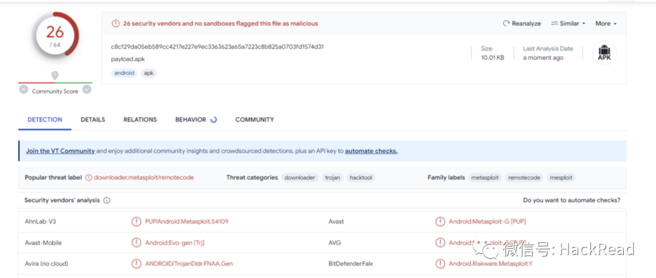Click alert icon in Avast-Mobile row
656x278 pixels.
click(137, 243)
